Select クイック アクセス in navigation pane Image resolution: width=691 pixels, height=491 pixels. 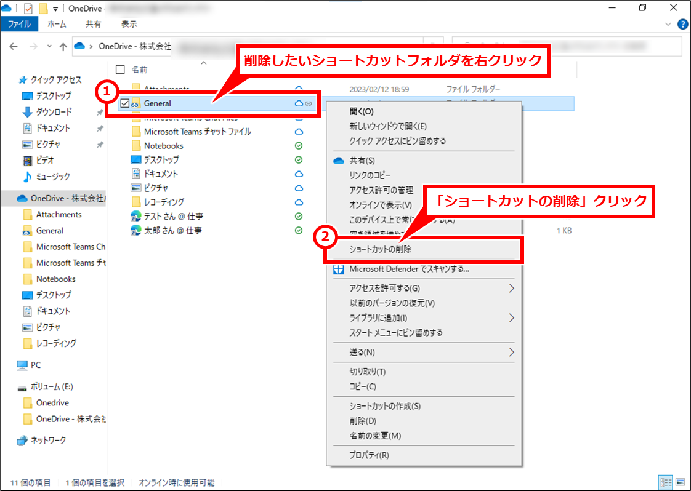[56, 80]
